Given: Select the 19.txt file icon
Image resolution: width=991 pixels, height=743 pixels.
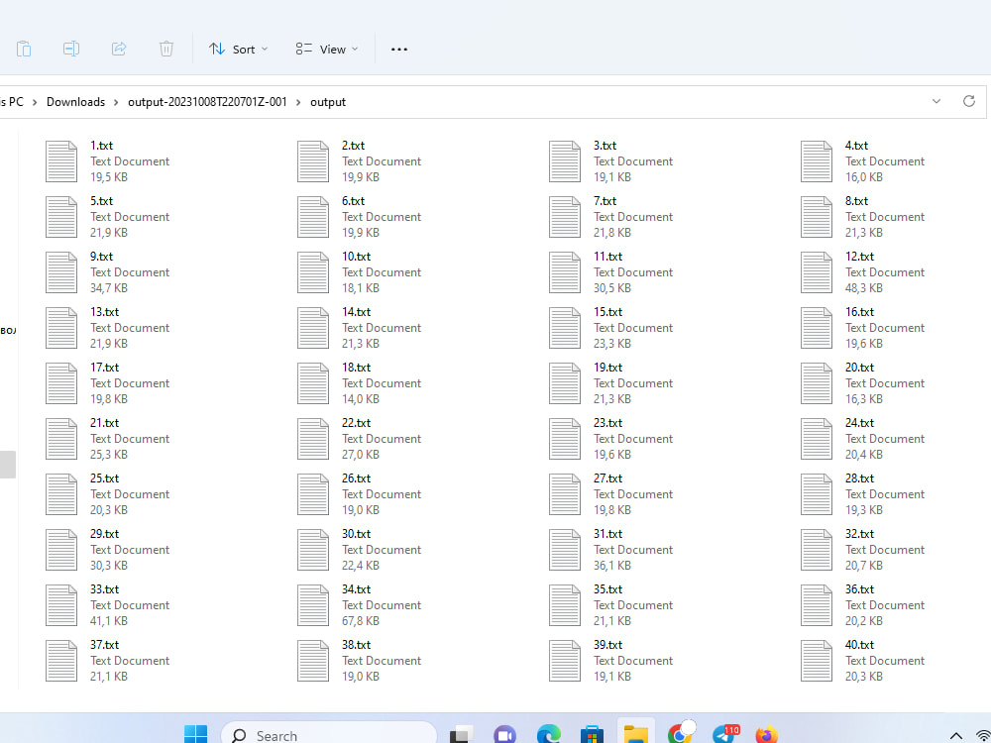Looking at the screenshot, I should pyautogui.click(x=565, y=384).
